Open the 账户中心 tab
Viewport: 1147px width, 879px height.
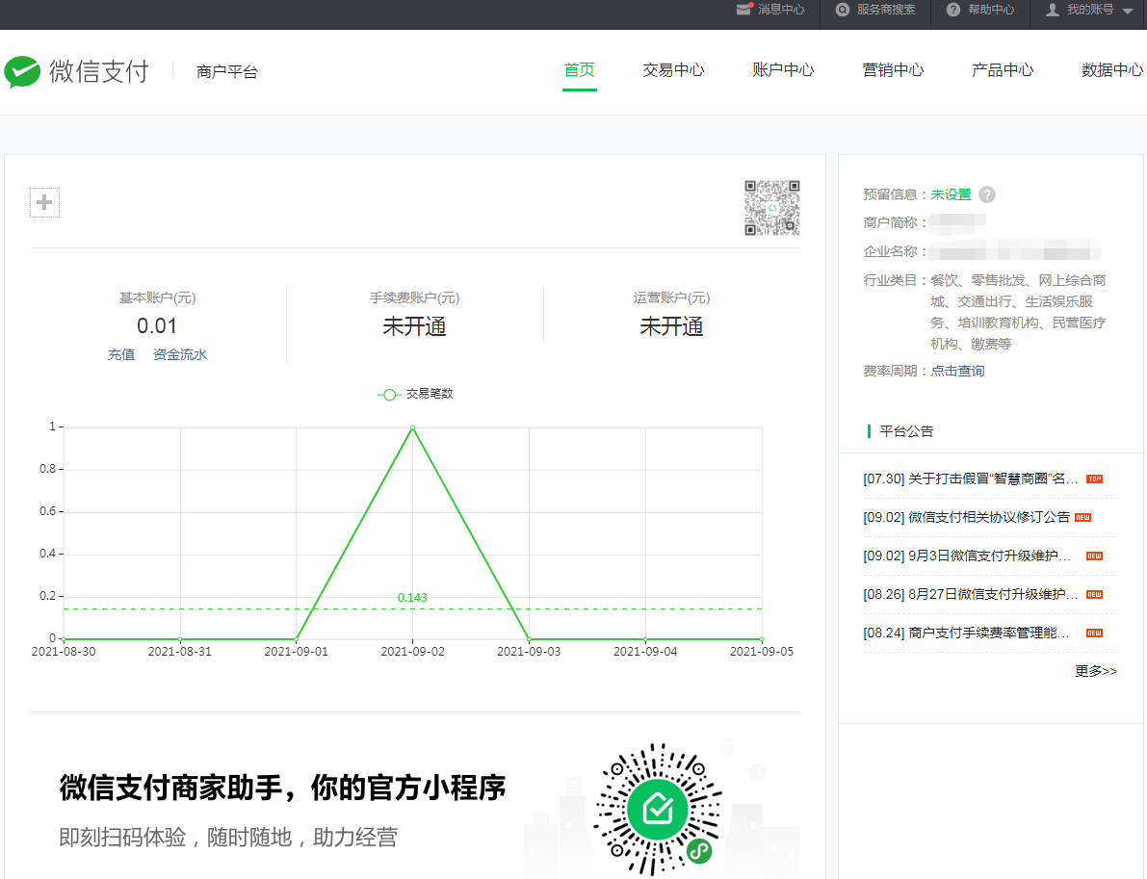(x=783, y=70)
